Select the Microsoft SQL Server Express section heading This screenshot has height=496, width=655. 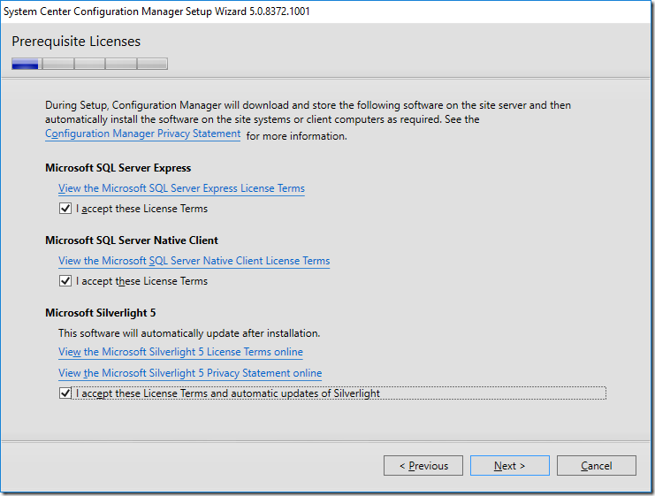click(x=118, y=168)
